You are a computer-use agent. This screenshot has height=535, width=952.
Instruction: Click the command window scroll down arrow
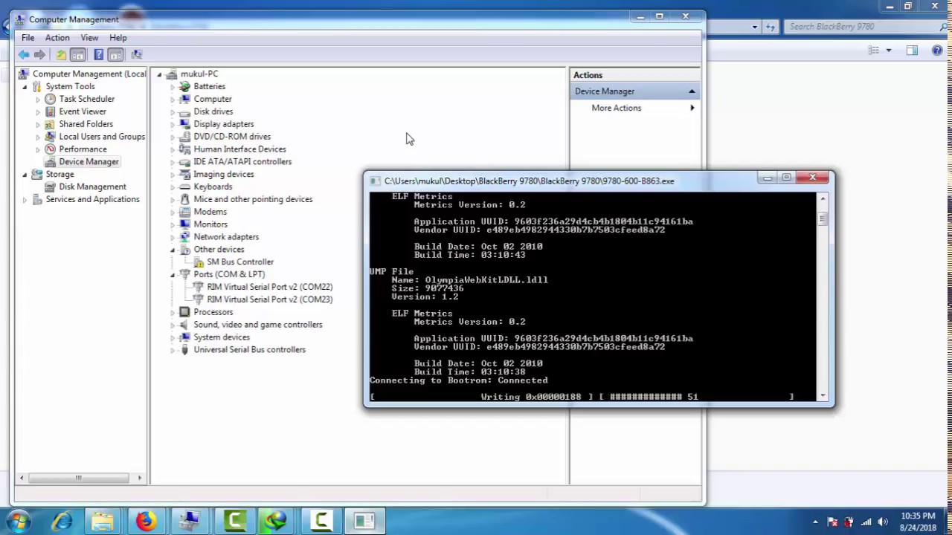click(x=823, y=397)
